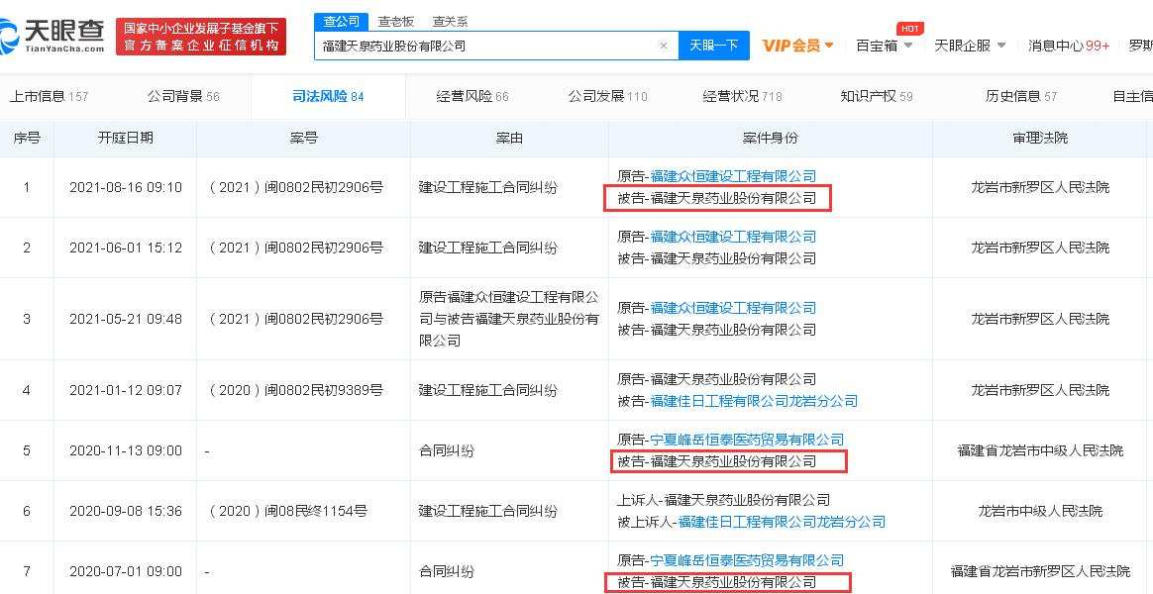The height and width of the screenshot is (594, 1153).
Task: Expand the 天眼企服 dropdown menu
Action: coord(970,46)
